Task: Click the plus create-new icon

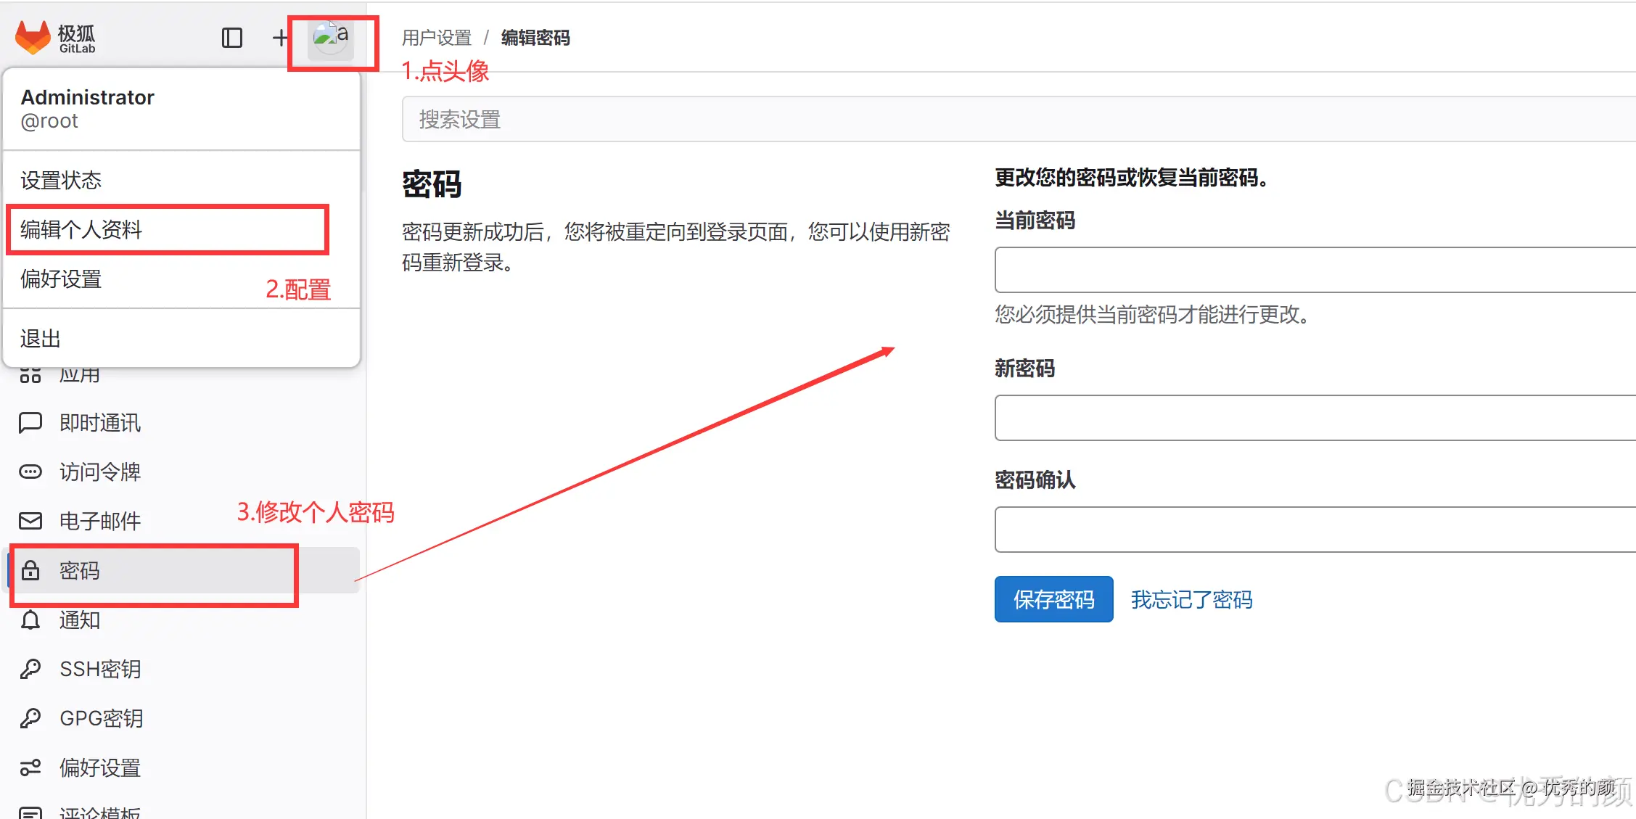Action: coord(279,38)
